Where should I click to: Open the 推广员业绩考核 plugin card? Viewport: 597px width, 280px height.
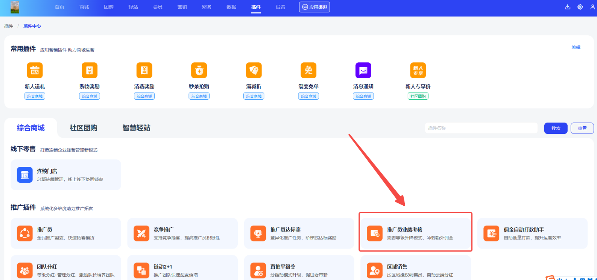point(415,233)
